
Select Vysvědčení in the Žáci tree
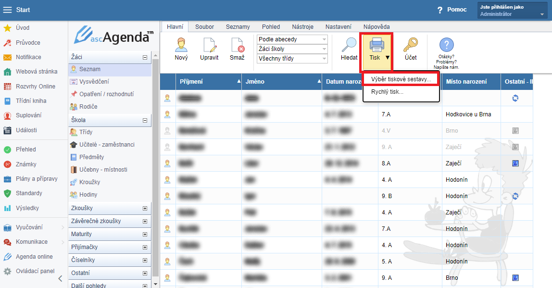[94, 81]
